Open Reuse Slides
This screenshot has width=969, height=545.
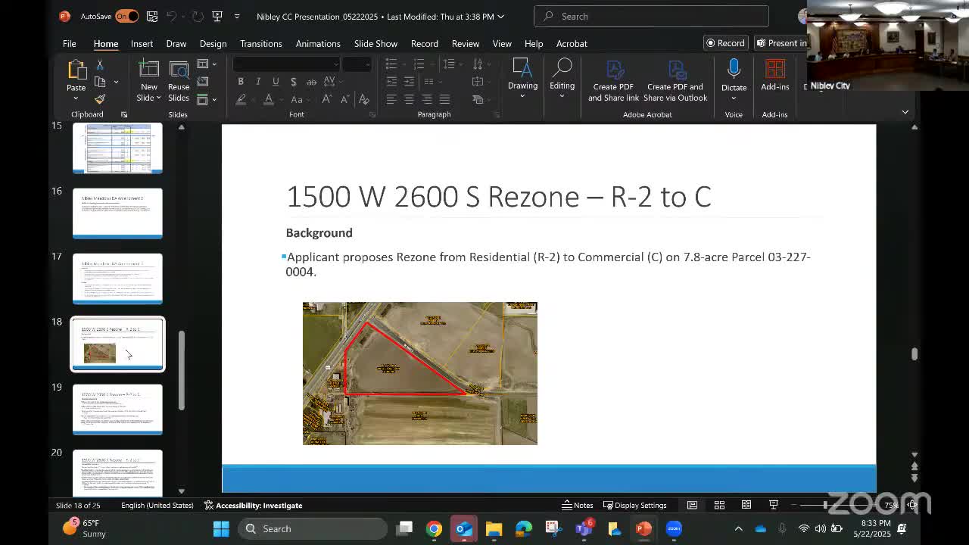179,81
